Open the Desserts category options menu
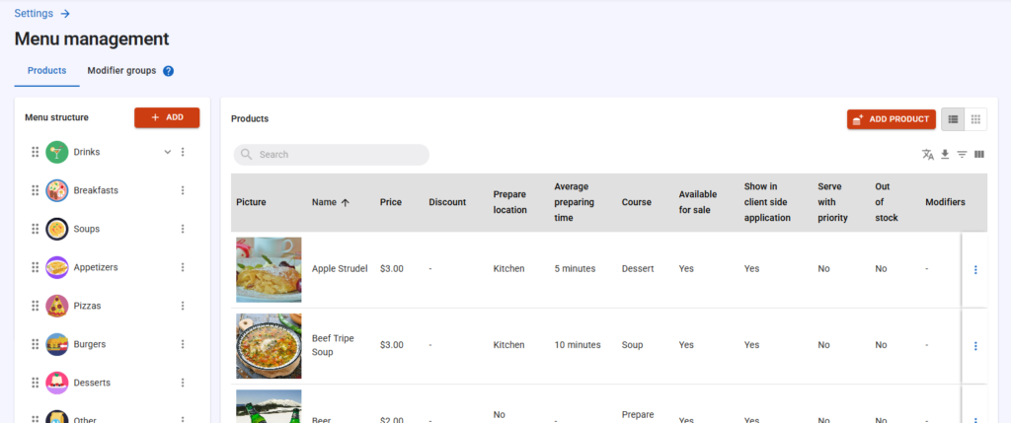The image size is (1011, 423). (183, 383)
